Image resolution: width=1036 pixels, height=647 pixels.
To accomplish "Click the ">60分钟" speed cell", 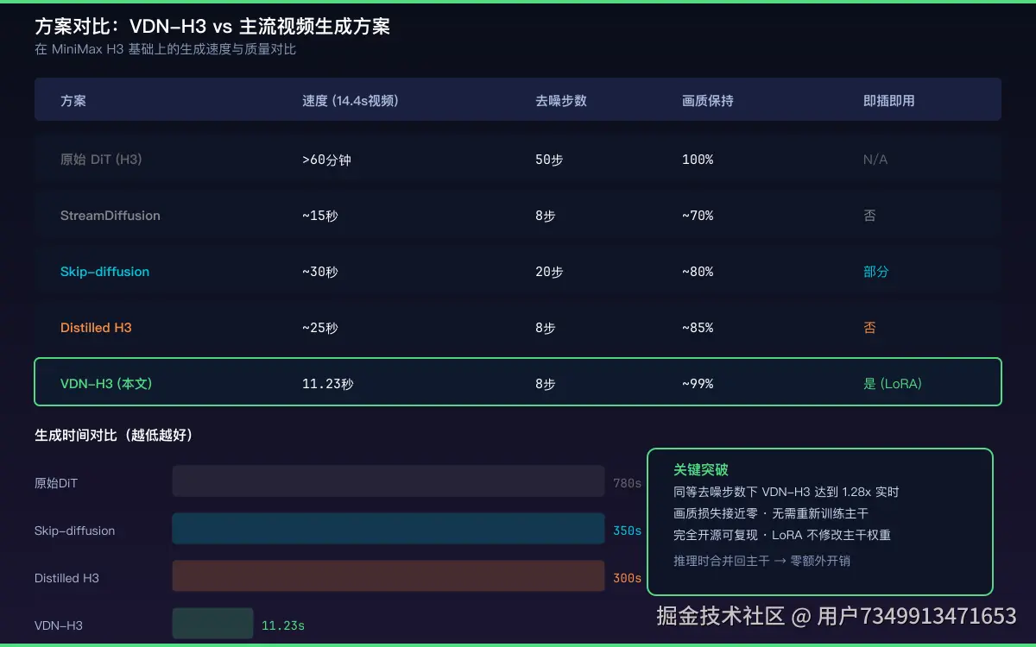I will [x=326, y=160].
